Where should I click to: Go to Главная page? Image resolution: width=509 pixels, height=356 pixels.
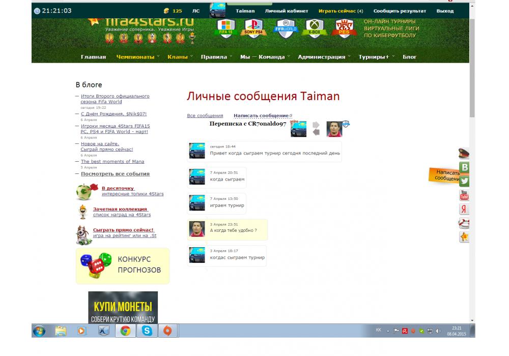pyautogui.click(x=94, y=57)
